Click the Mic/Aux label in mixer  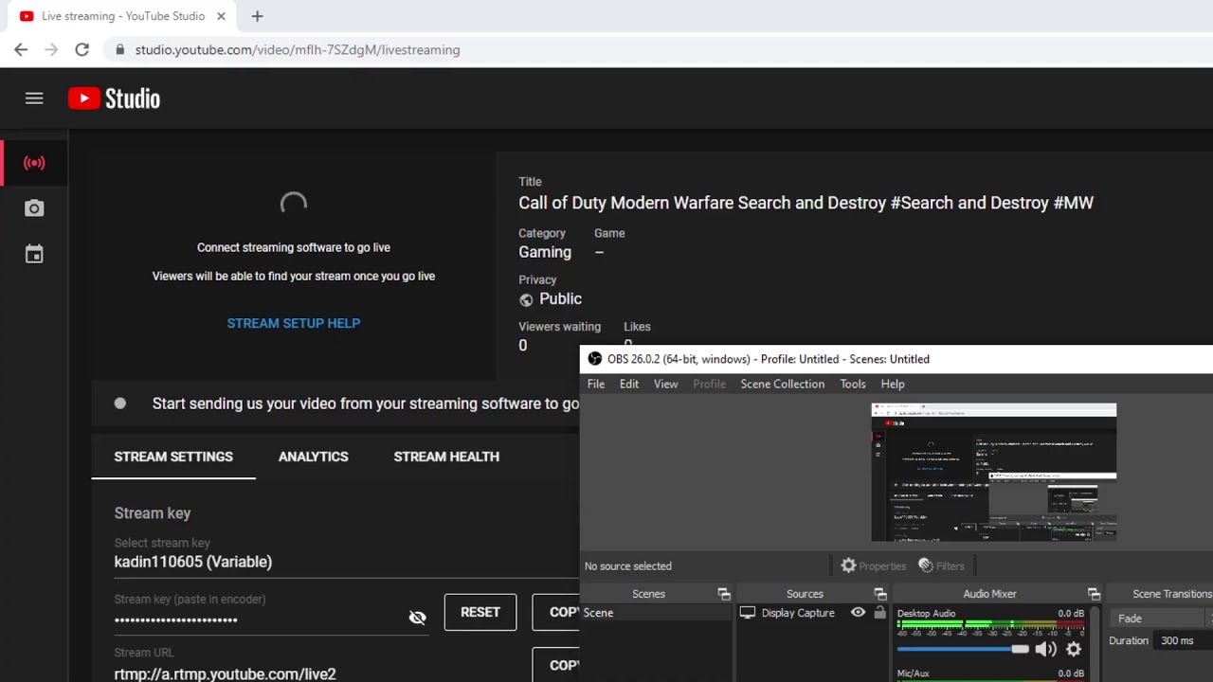point(914,673)
